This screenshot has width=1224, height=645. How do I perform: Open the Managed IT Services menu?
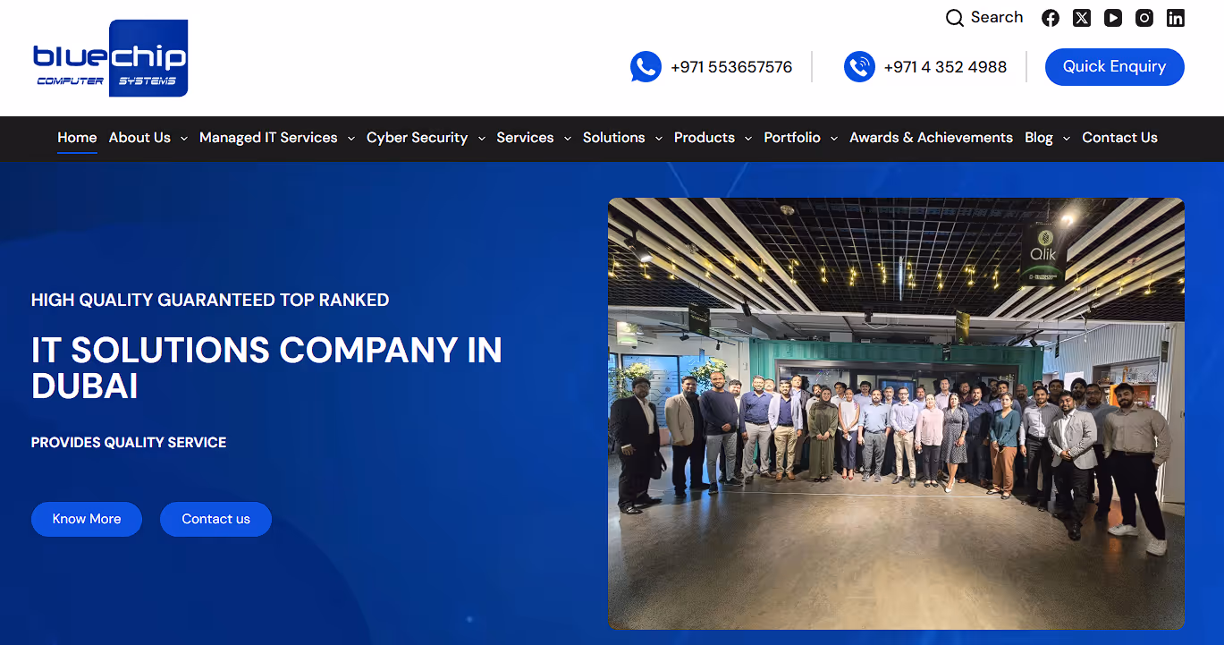coord(268,138)
